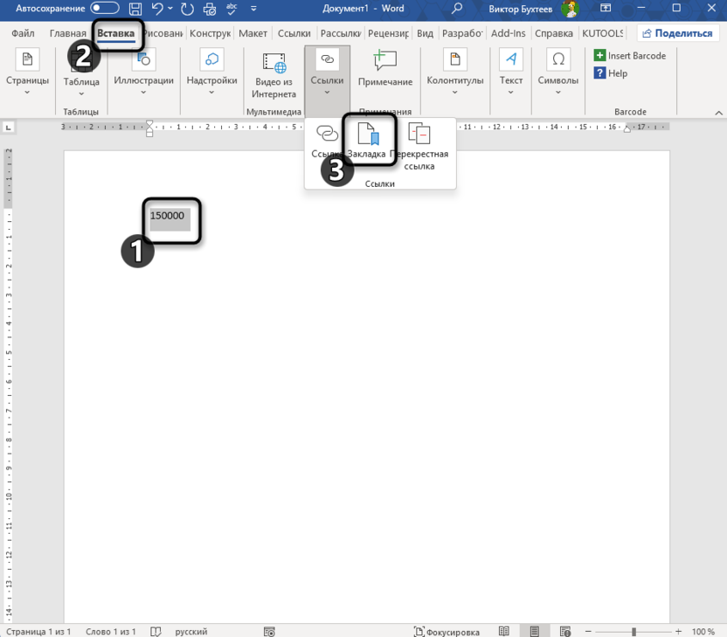Screen dimensions: 727x637
Task: Click the русский language indicator
Action: [191, 631]
